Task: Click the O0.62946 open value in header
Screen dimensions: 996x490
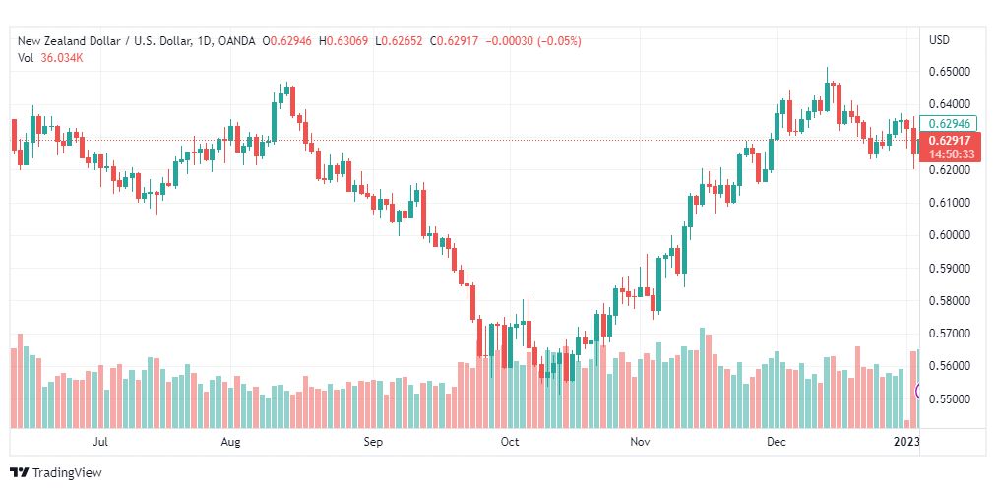Action: pyautogui.click(x=286, y=41)
